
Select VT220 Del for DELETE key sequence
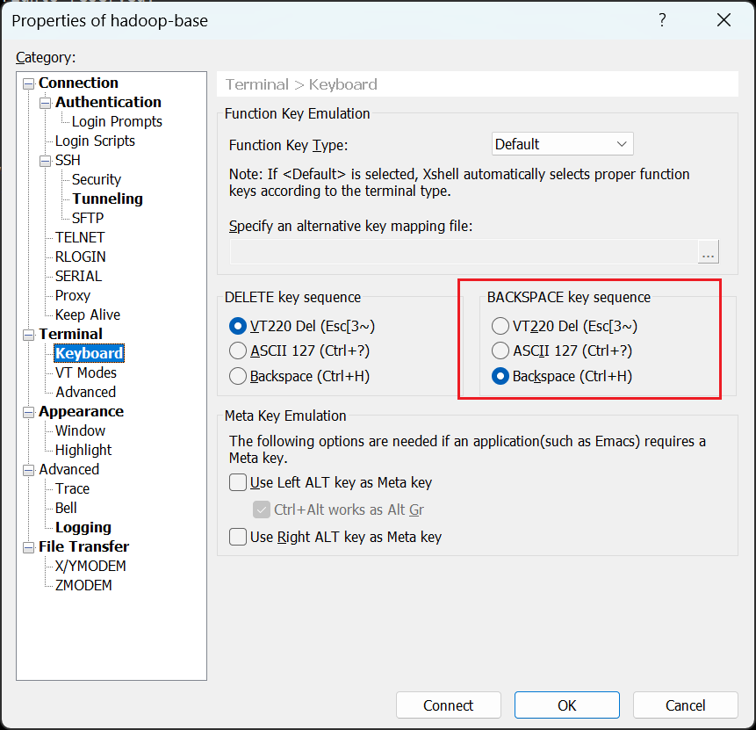point(302,327)
